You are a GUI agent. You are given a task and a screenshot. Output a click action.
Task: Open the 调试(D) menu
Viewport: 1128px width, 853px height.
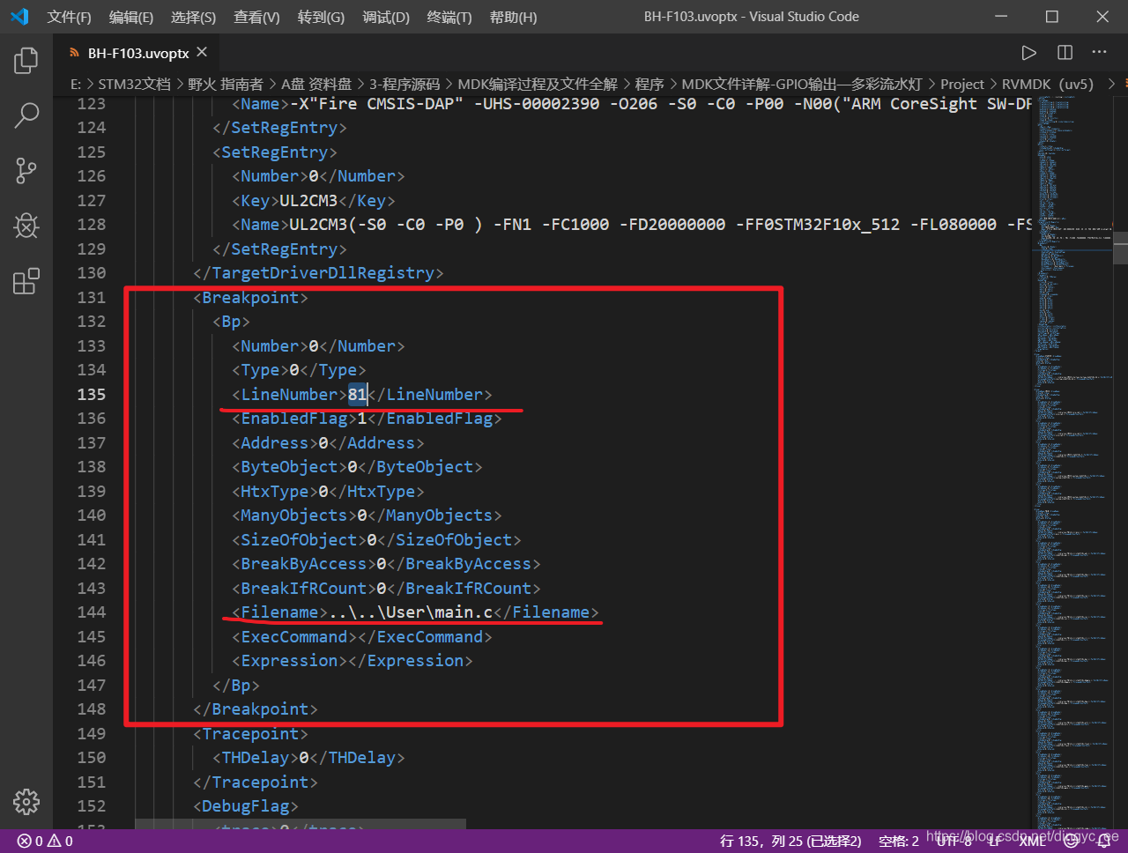pos(386,17)
